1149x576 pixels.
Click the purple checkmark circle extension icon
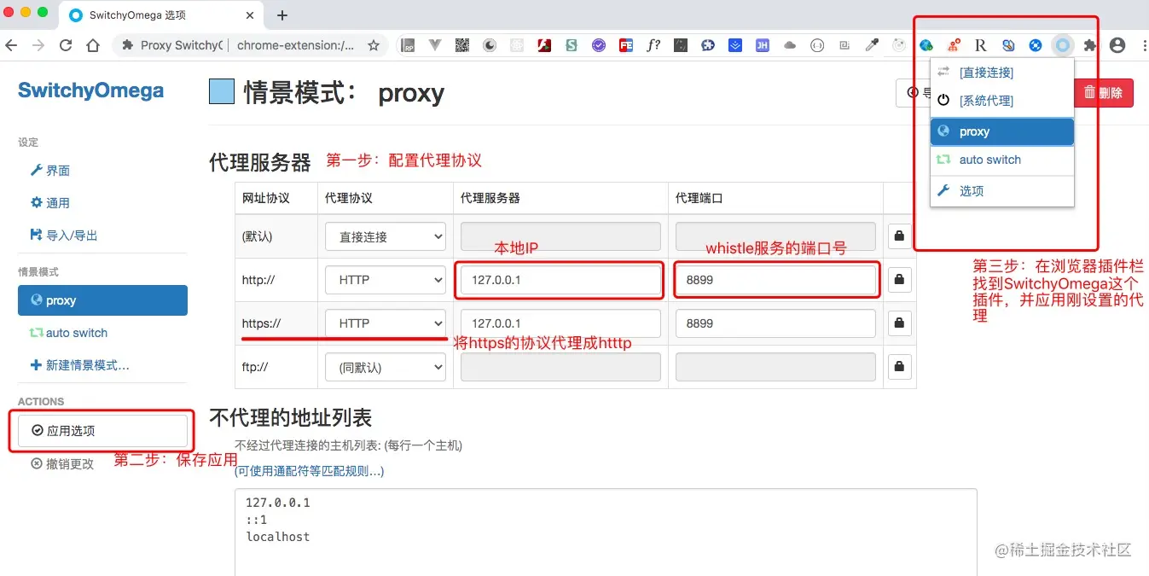coord(599,45)
